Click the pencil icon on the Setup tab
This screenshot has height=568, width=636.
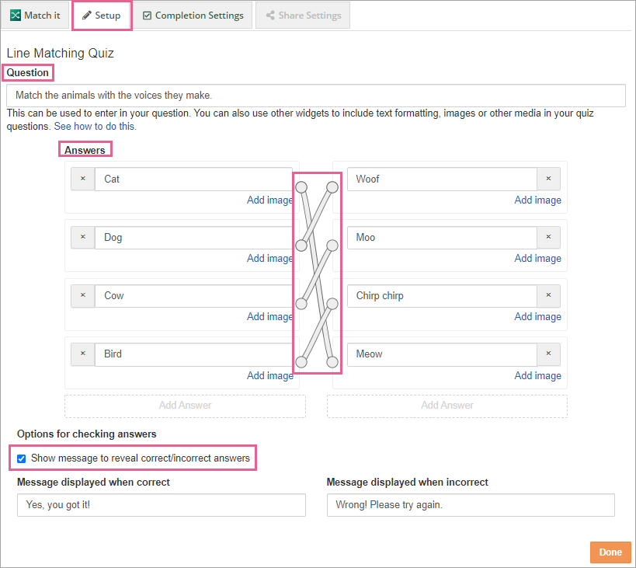[x=88, y=15]
